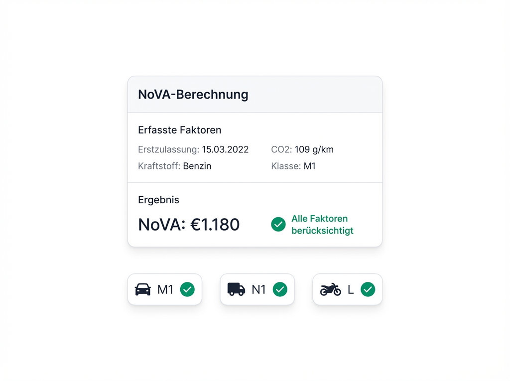Click the NoVA: €1.180 result amount
This screenshot has width=510, height=381.
(189, 225)
